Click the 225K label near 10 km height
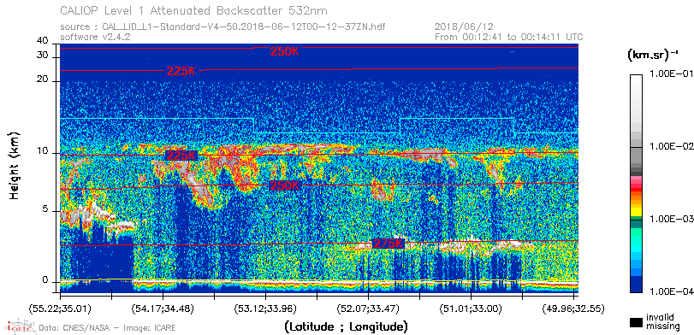 coord(181,156)
